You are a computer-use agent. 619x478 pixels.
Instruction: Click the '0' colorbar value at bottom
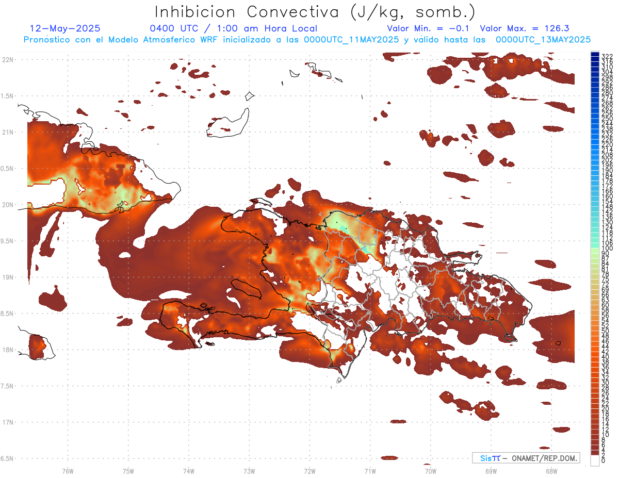[604, 460]
